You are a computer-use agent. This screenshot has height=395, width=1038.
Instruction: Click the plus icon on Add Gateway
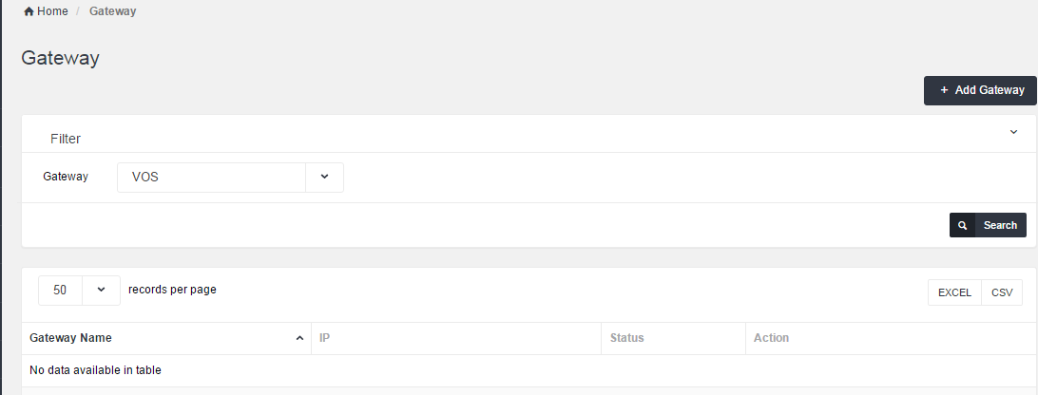pos(944,90)
